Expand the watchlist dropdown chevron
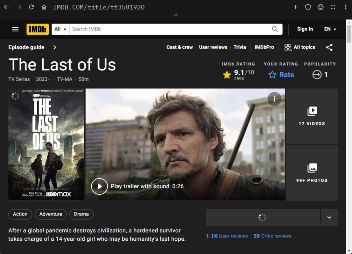Viewport: 352px width, 254px height. pyautogui.click(x=329, y=217)
